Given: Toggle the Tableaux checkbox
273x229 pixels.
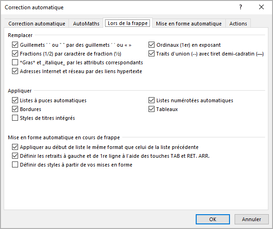Looking at the screenshot, I should point(151,109).
